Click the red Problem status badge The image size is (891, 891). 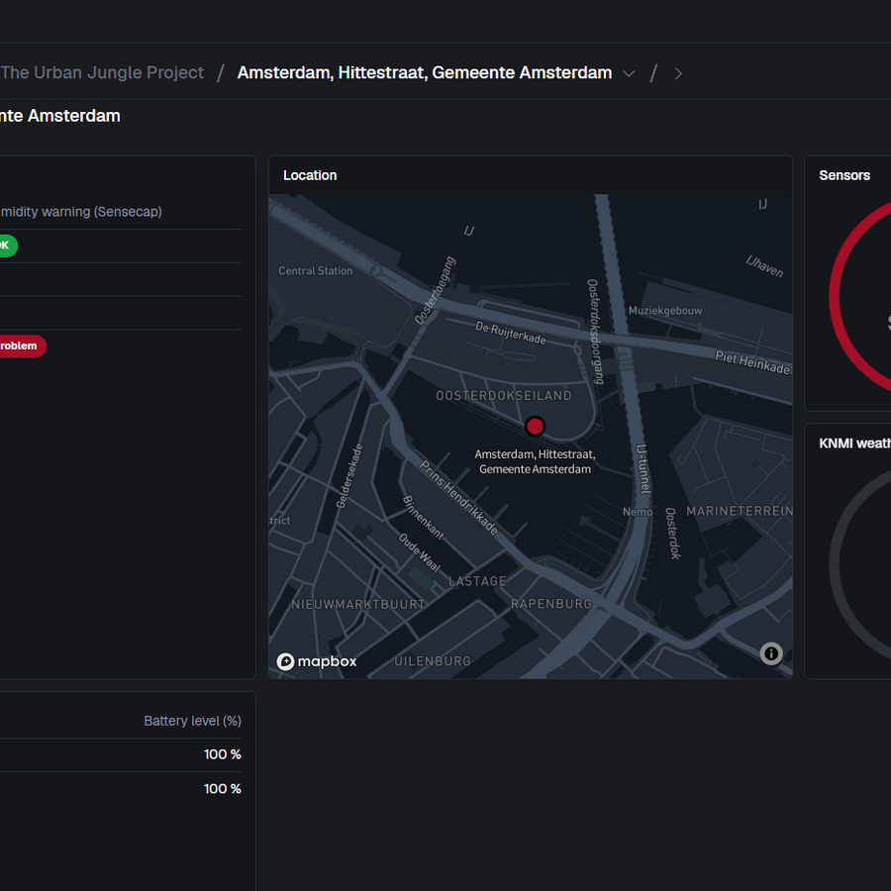(x=21, y=346)
